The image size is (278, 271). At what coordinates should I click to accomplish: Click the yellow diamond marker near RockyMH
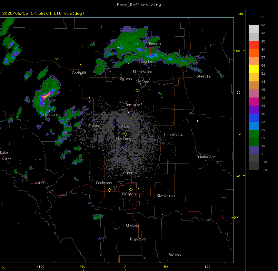(x=81, y=66)
